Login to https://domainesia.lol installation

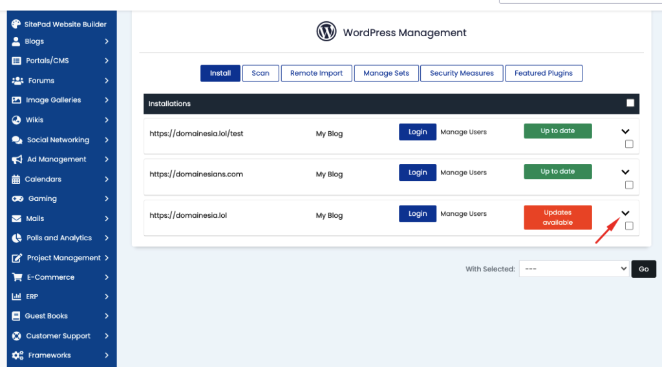pyautogui.click(x=418, y=214)
